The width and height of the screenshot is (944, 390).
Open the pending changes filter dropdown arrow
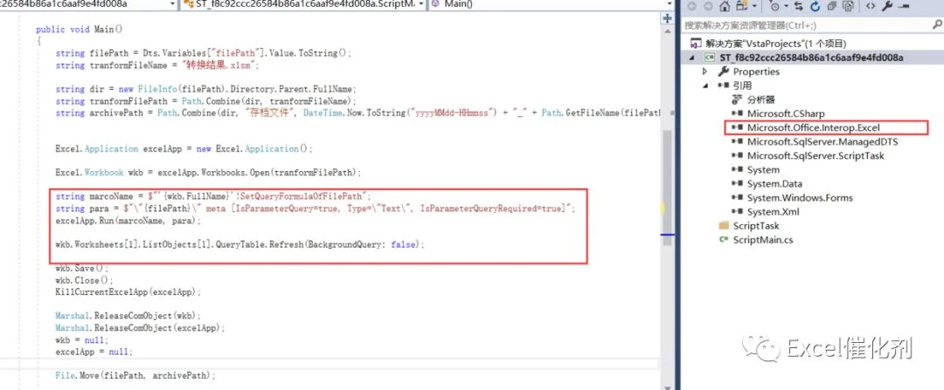(x=785, y=7)
